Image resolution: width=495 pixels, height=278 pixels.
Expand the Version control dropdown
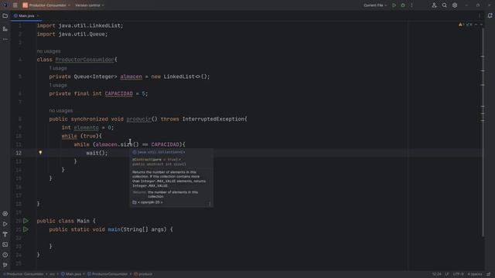pos(90,5)
